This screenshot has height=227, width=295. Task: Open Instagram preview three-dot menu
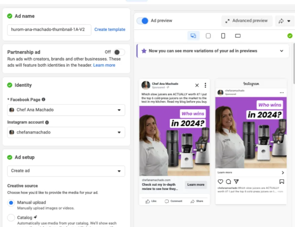pyautogui.click(x=282, y=93)
